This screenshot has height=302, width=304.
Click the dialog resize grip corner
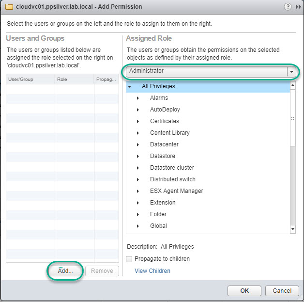coord(301,297)
